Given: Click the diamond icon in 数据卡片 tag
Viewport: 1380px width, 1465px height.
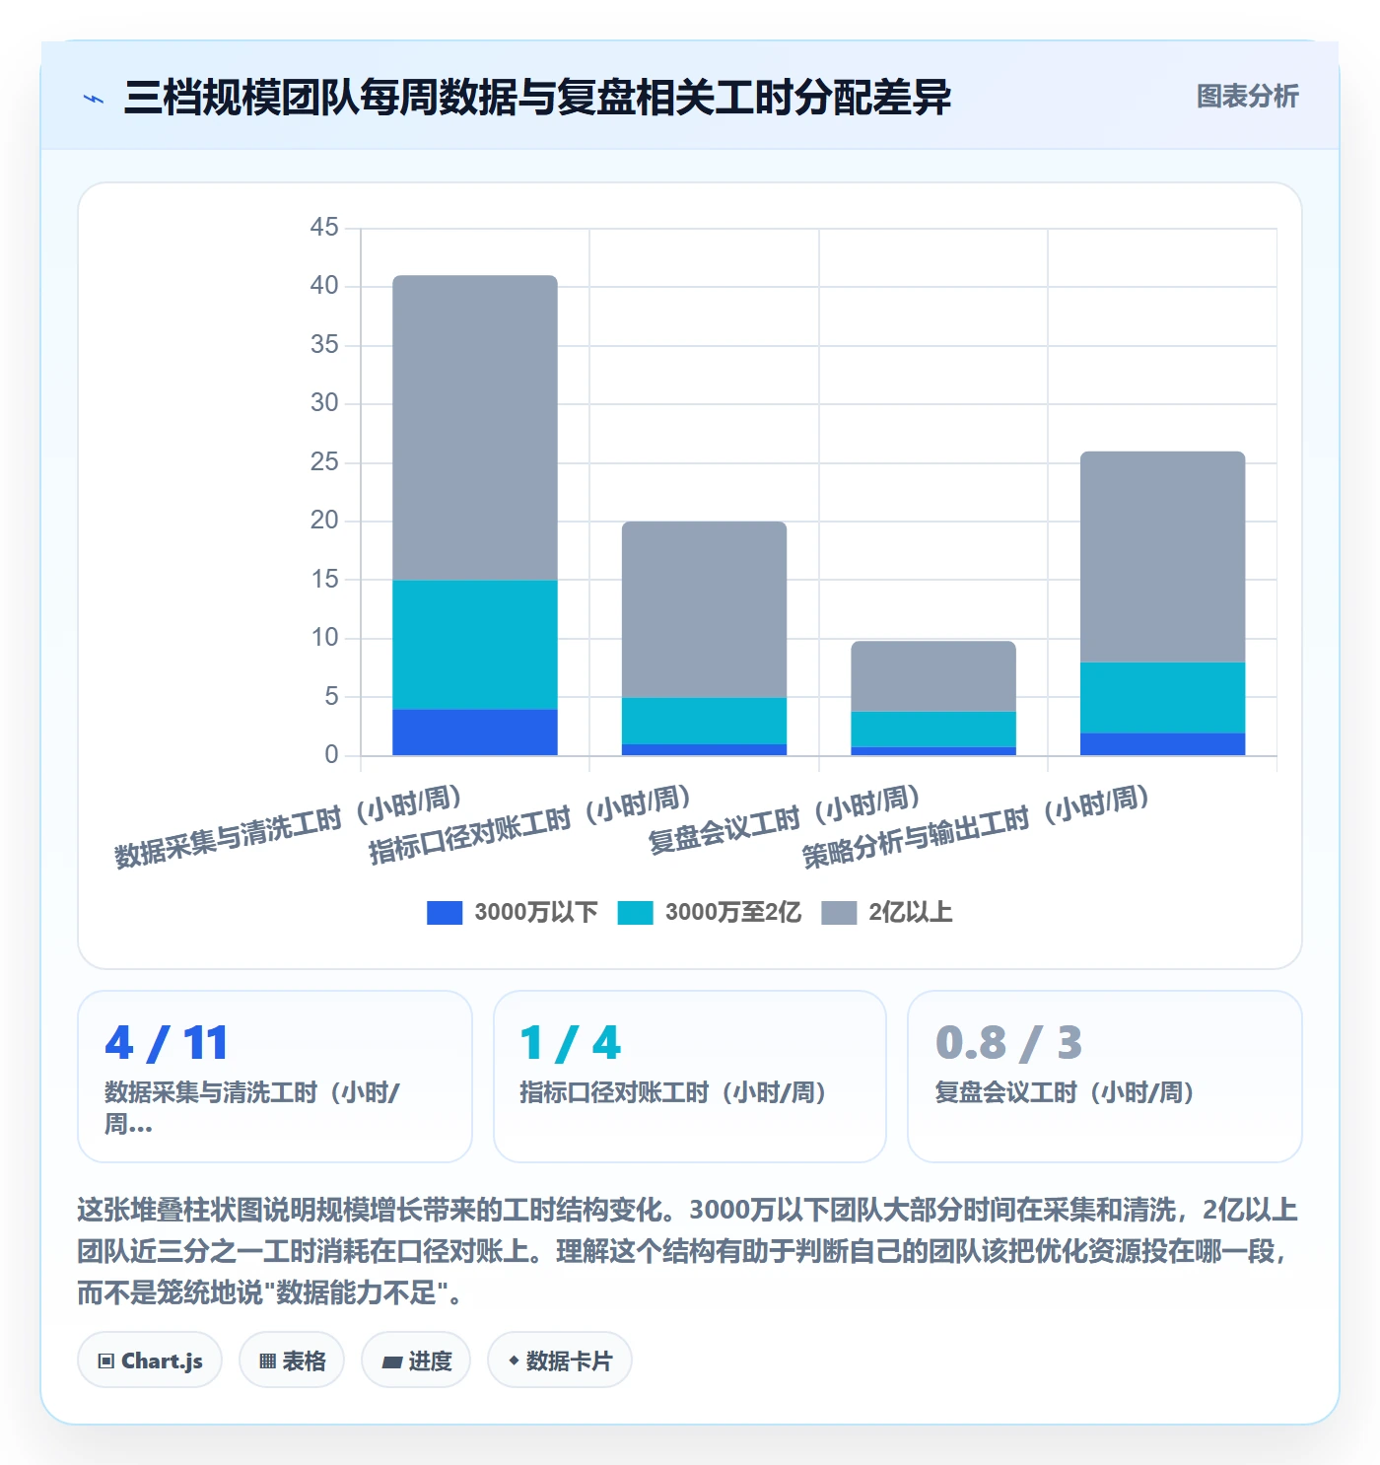Looking at the screenshot, I should [514, 1360].
